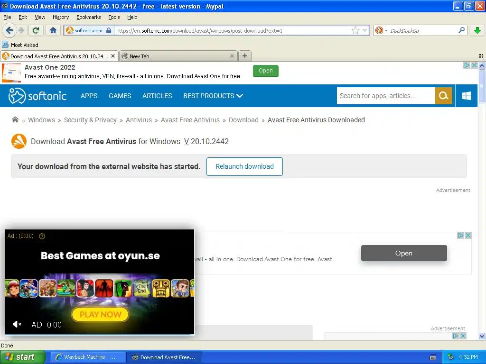Click the taskbar clock showing 4:32 PM
The height and width of the screenshot is (364, 486).
(x=468, y=357)
